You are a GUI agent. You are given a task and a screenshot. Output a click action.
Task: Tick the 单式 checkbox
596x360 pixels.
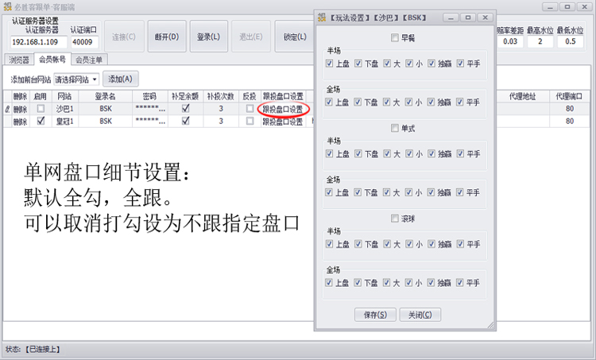394,128
